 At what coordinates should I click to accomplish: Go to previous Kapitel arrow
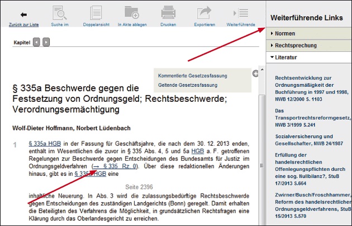tap(36, 42)
